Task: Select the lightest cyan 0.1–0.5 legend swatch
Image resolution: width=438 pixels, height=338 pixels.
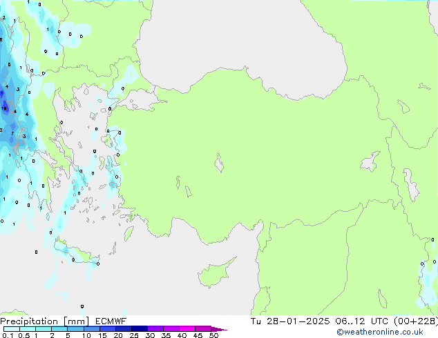Action: [x=12, y=329]
